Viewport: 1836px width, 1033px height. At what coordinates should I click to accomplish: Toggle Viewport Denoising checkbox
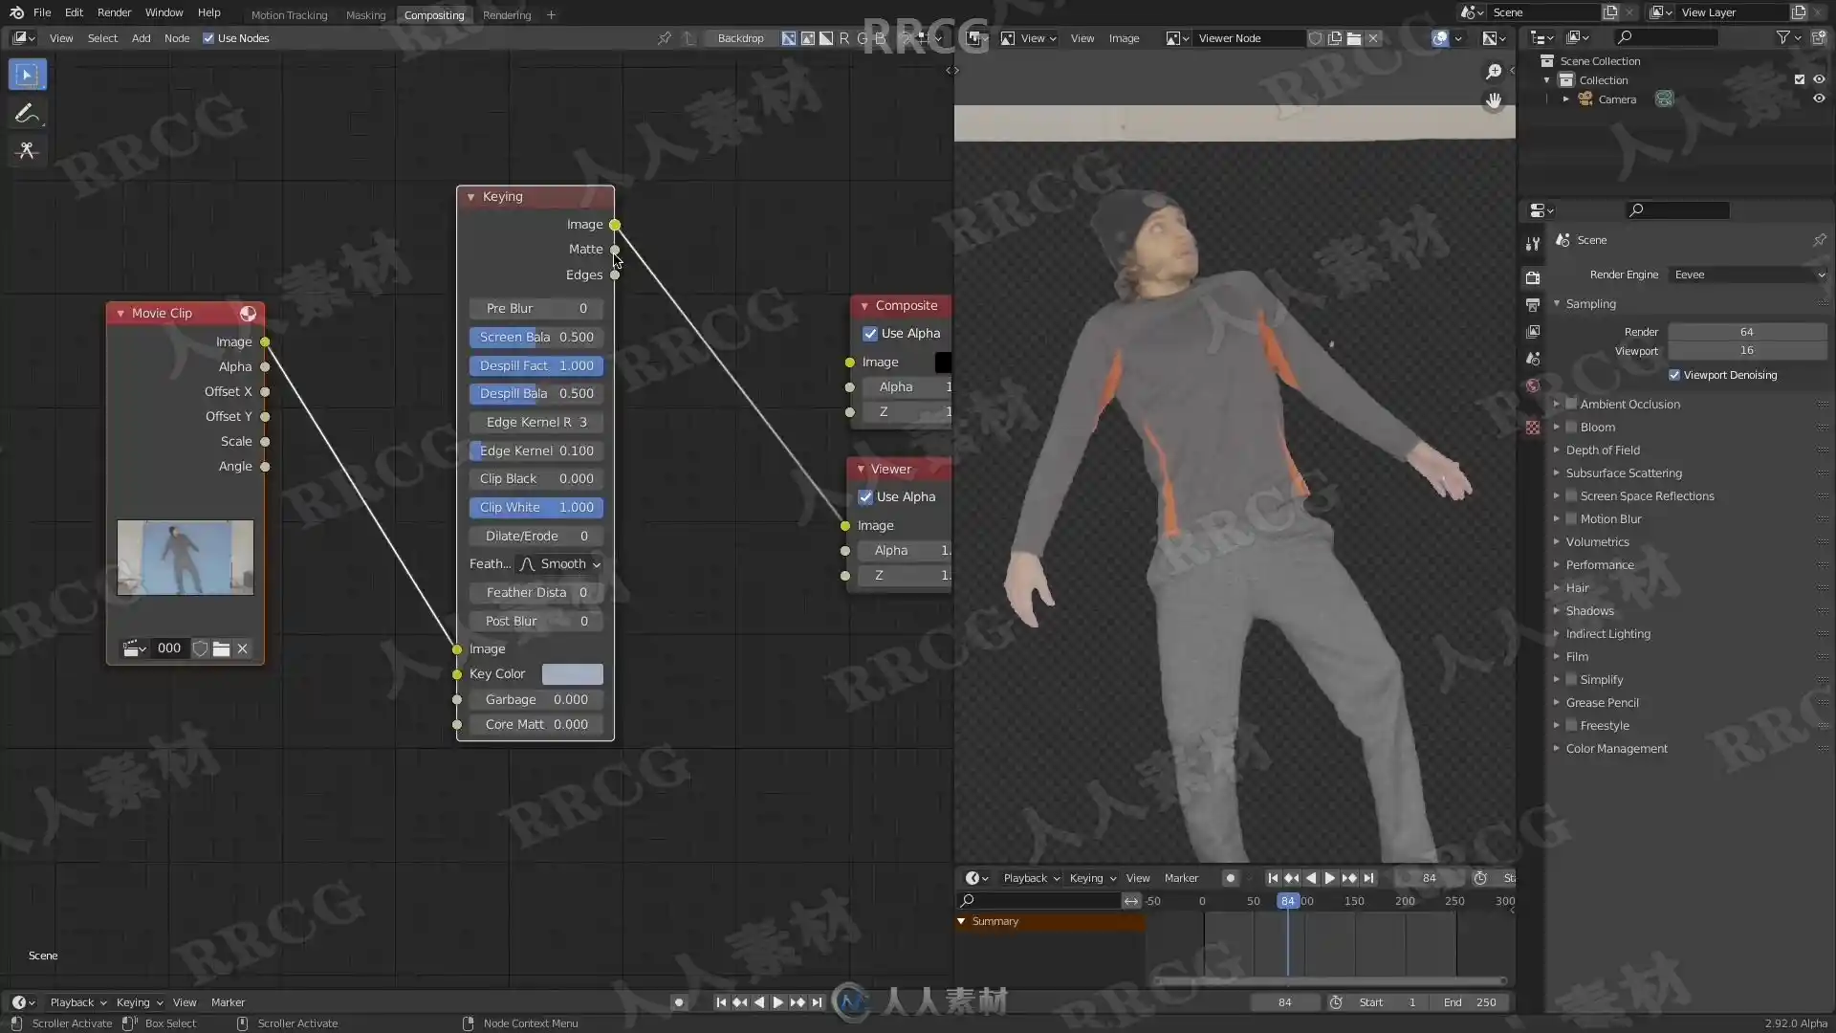[1674, 375]
